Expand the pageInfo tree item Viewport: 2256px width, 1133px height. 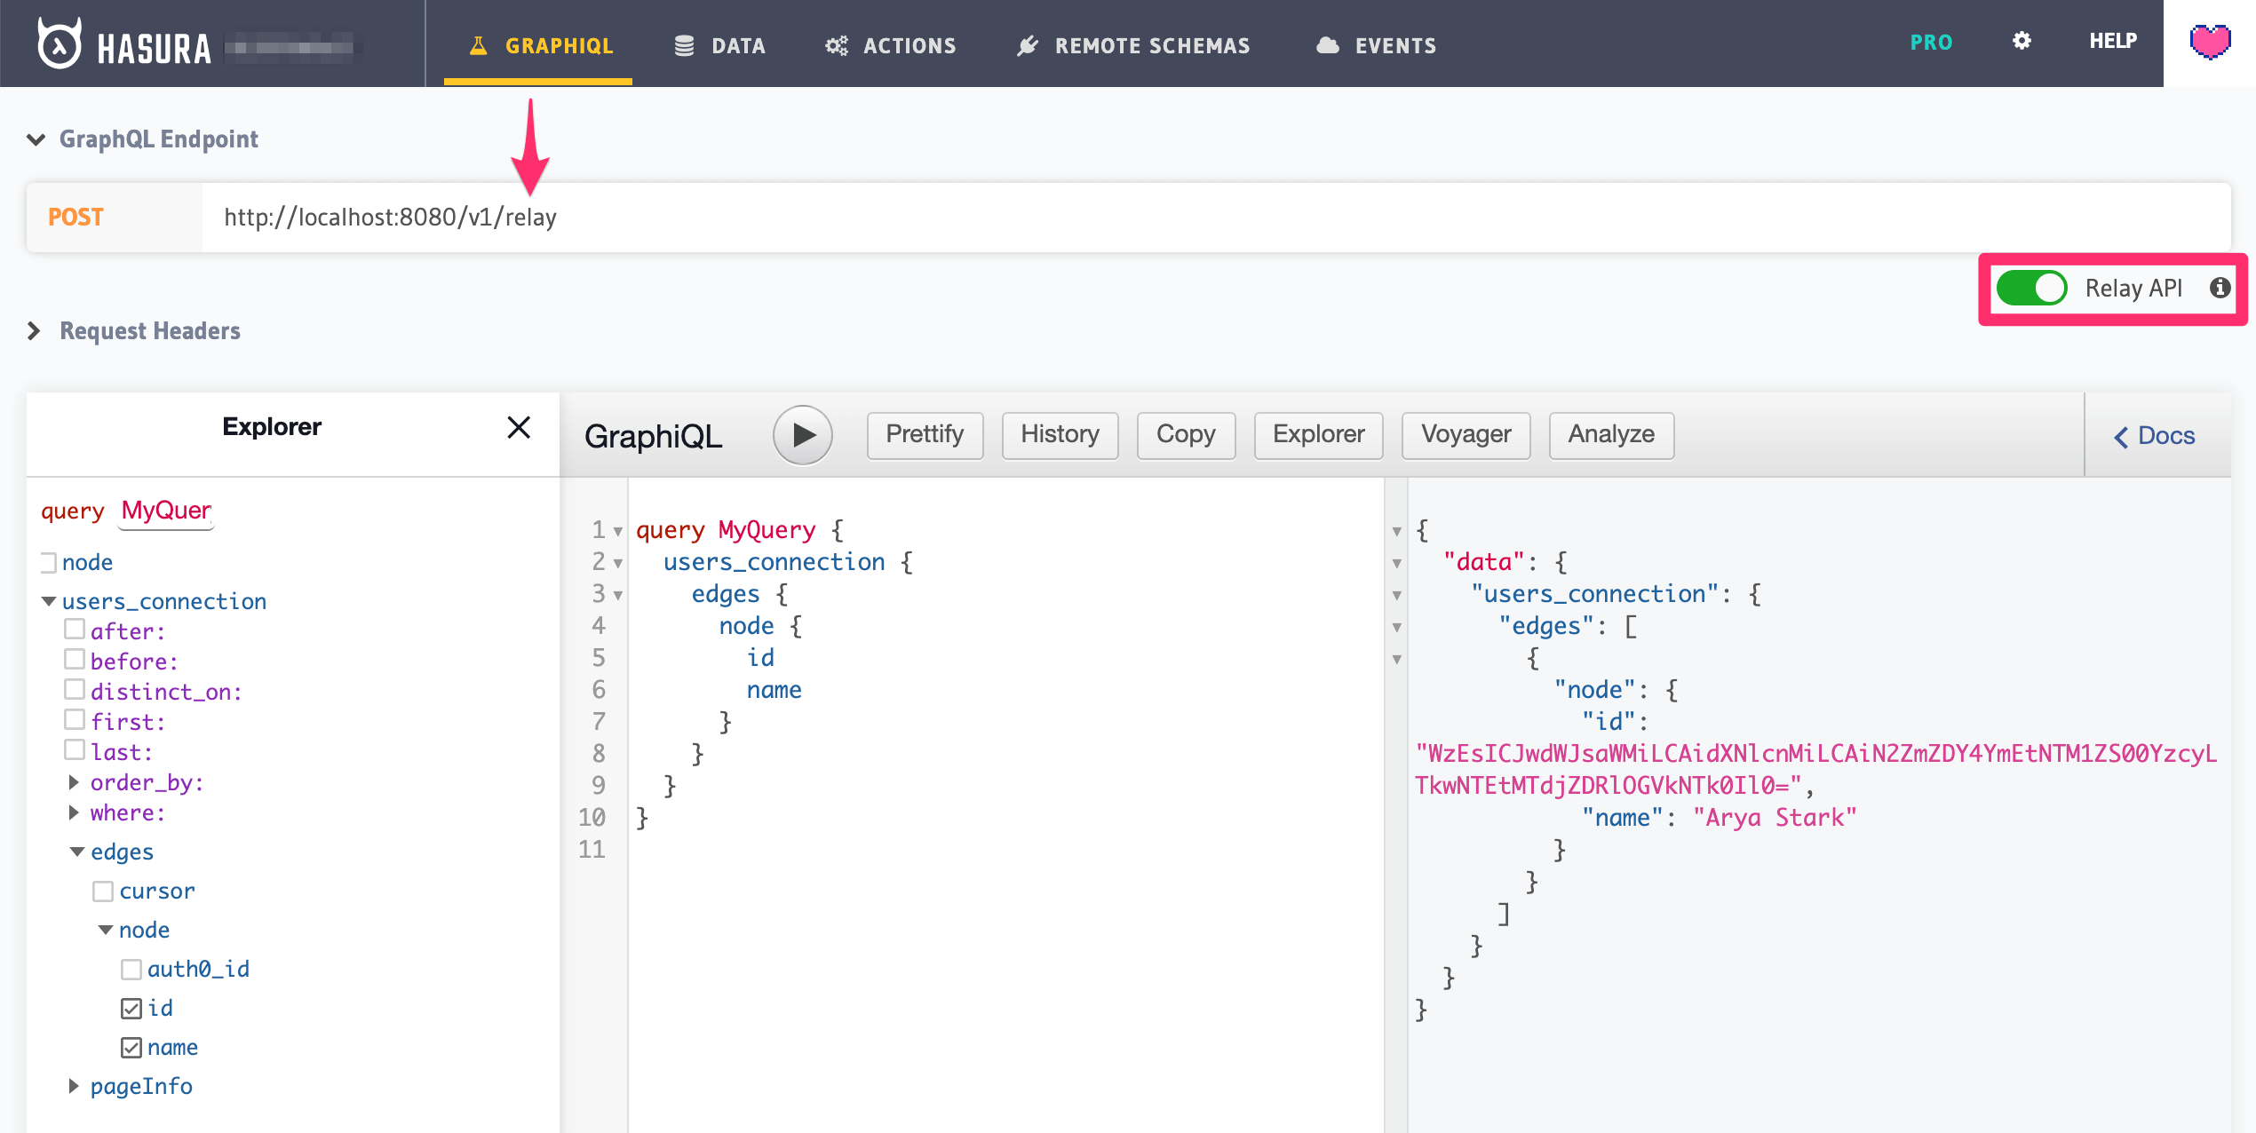point(74,1085)
